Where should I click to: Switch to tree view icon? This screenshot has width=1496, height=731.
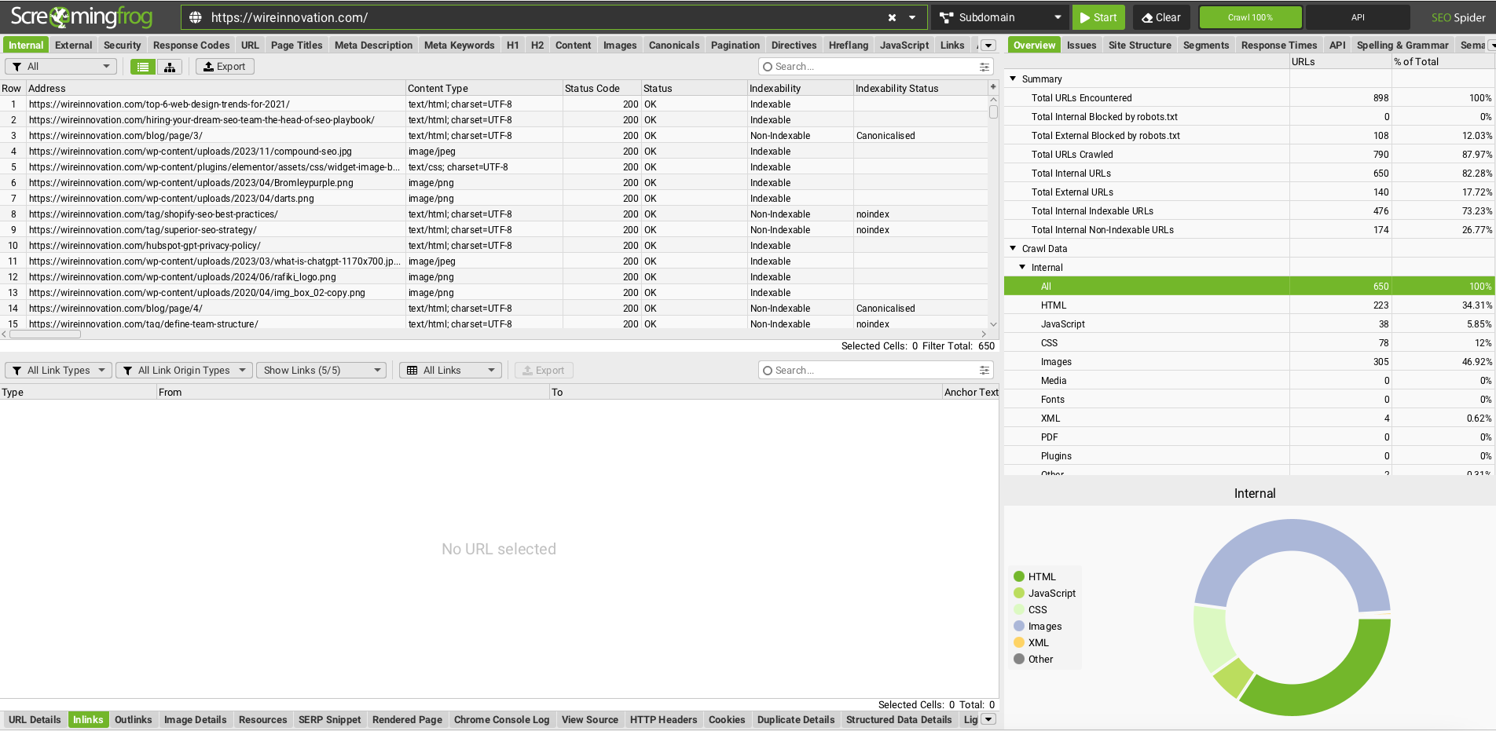click(170, 67)
